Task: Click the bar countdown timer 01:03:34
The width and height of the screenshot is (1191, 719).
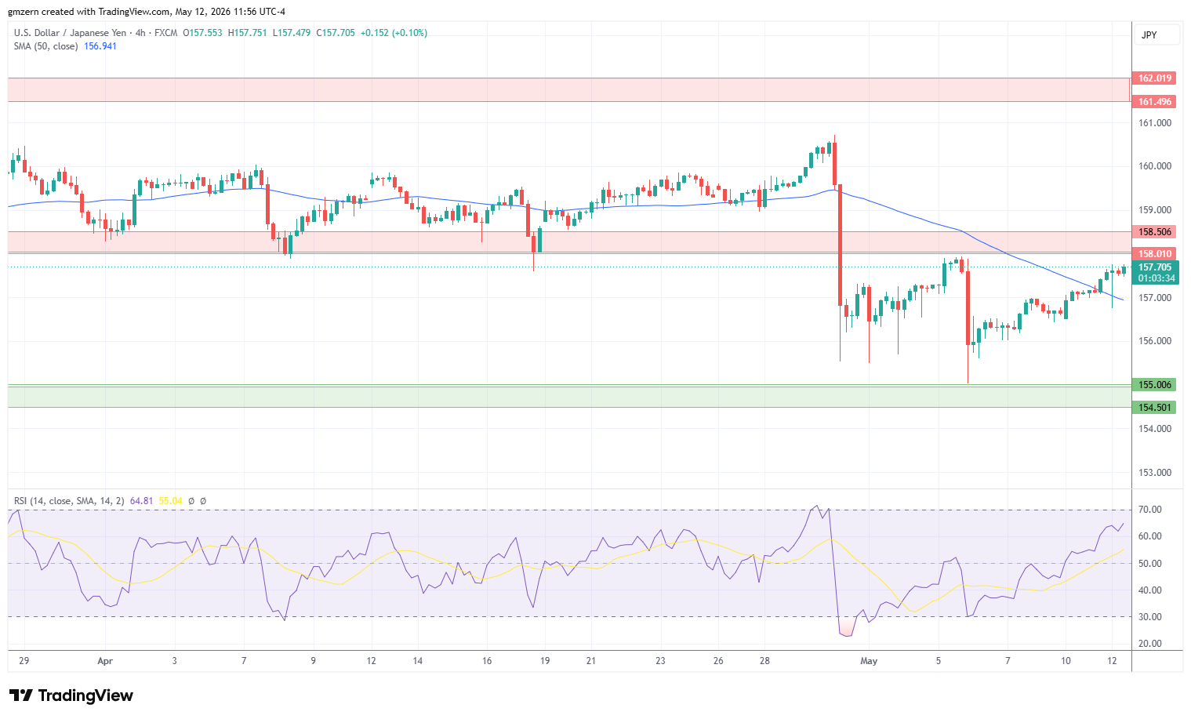Action: point(1157,278)
